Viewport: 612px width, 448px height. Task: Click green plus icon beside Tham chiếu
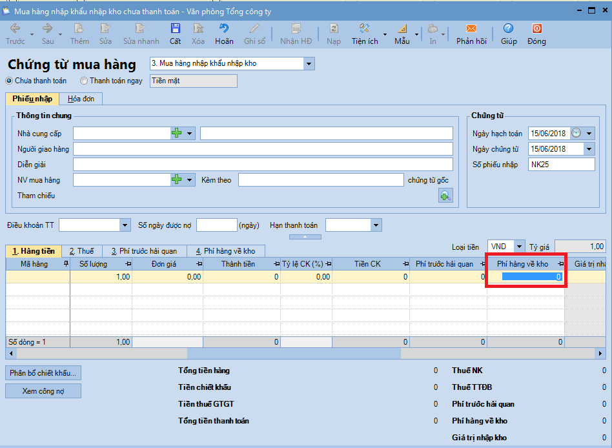click(x=445, y=196)
